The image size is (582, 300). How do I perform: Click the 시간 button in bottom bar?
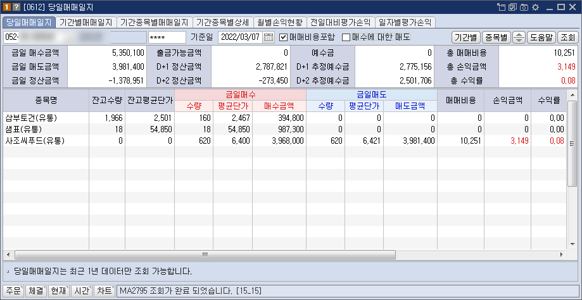[x=81, y=291]
